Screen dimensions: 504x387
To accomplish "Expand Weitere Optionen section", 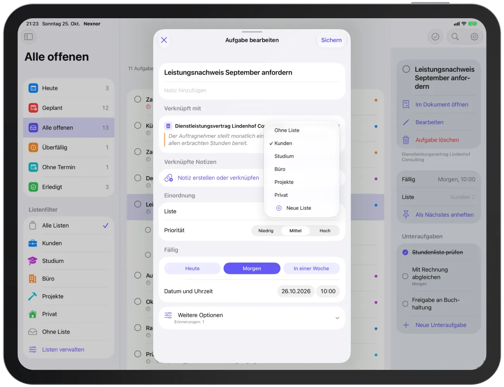I will (252, 318).
